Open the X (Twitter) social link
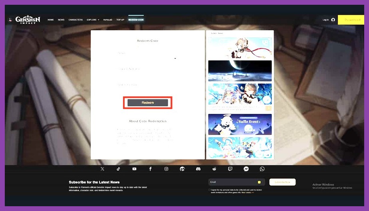 tap(102, 169)
